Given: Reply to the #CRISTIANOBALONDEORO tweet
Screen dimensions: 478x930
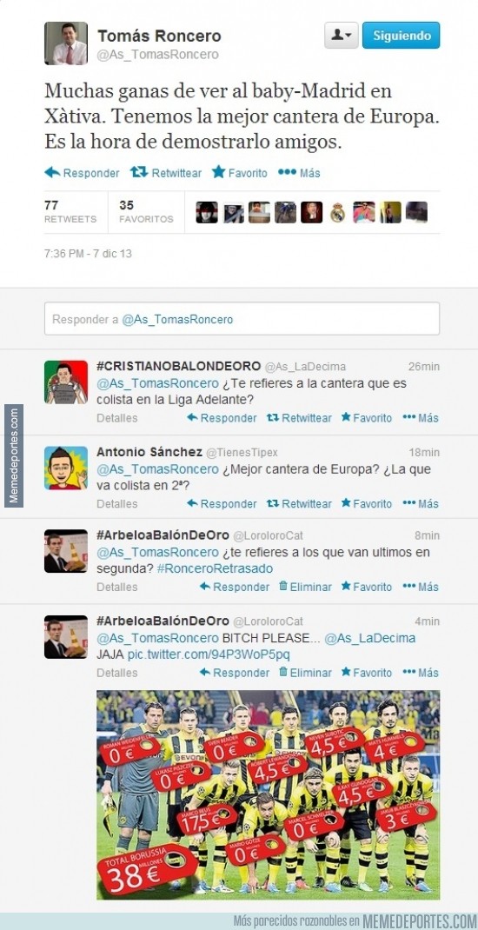Looking at the screenshot, I should (x=222, y=418).
